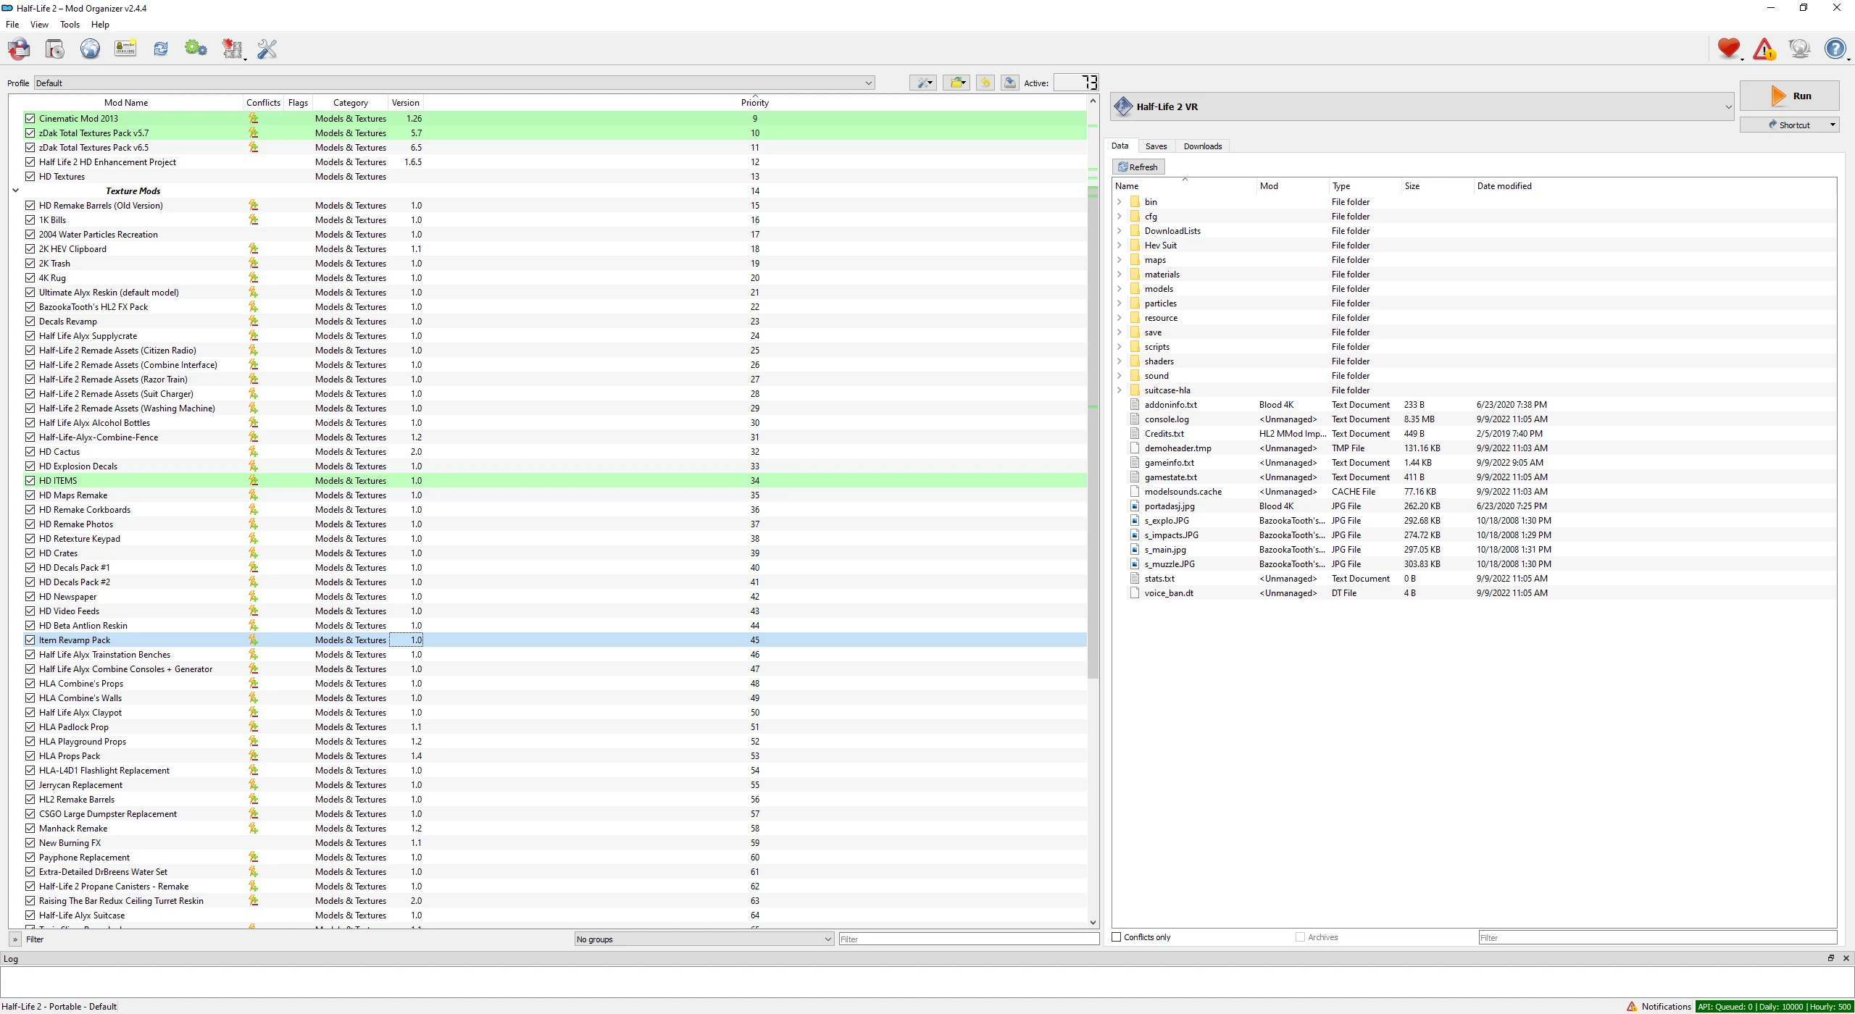
Task: Click the mod list scroll down arrow
Action: click(x=1093, y=923)
